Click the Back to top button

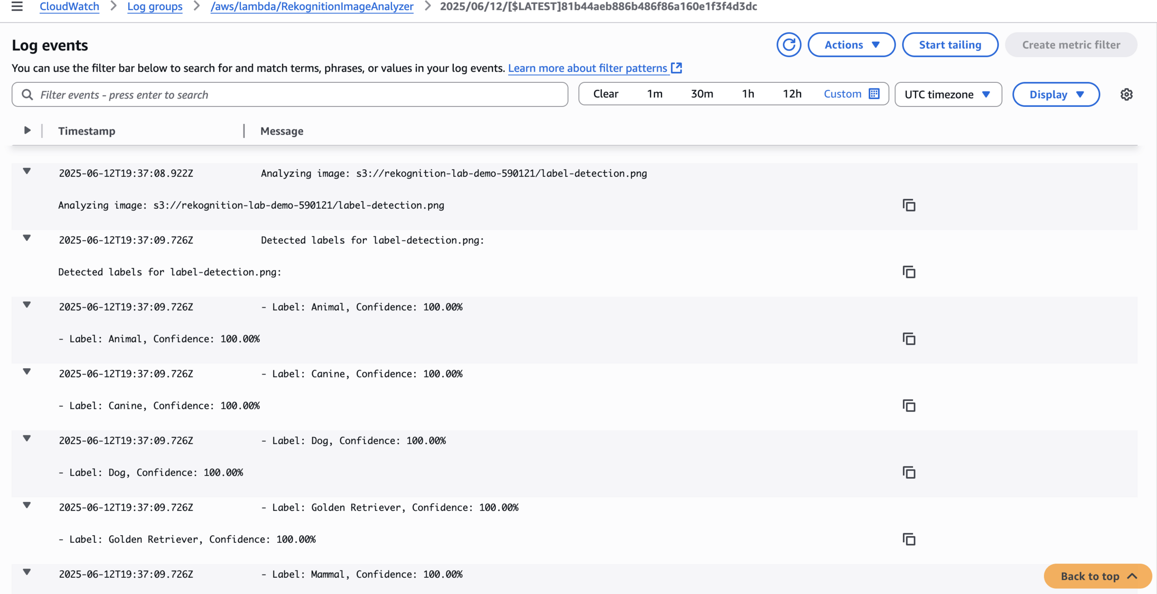[x=1097, y=576]
